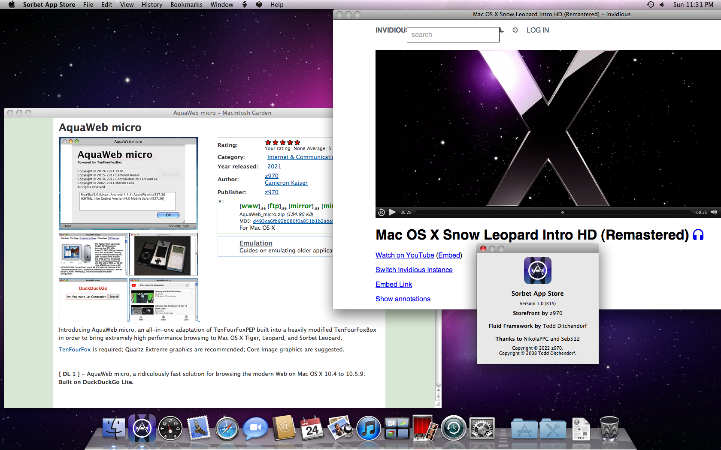The height and width of the screenshot is (450, 721).
Task: Click the MD5 checksum link
Action: point(293,221)
